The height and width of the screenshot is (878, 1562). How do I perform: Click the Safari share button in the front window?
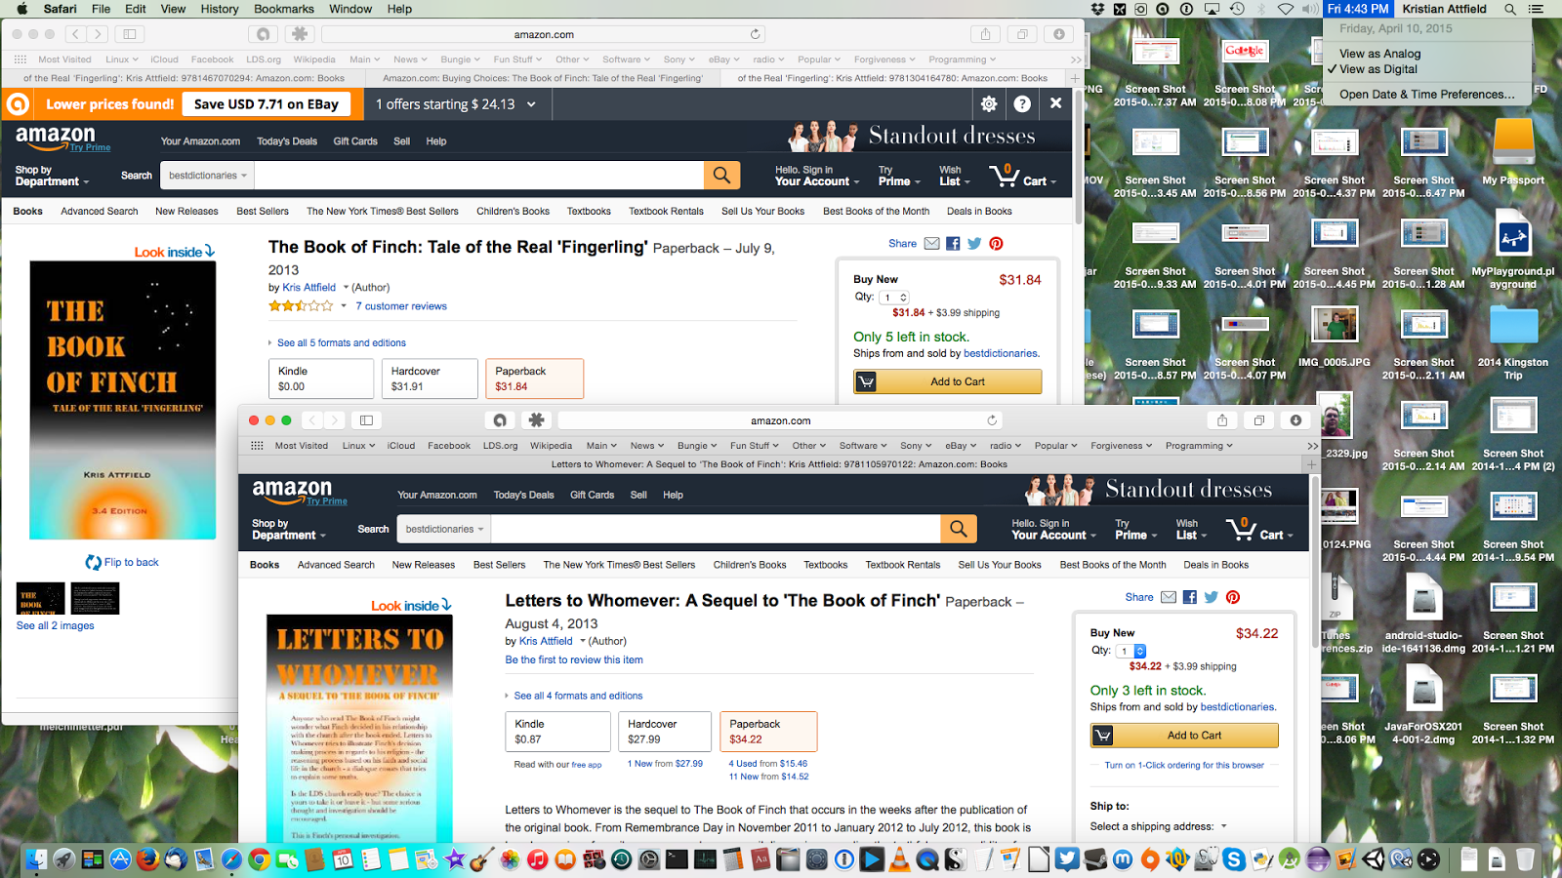(1222, 420)
